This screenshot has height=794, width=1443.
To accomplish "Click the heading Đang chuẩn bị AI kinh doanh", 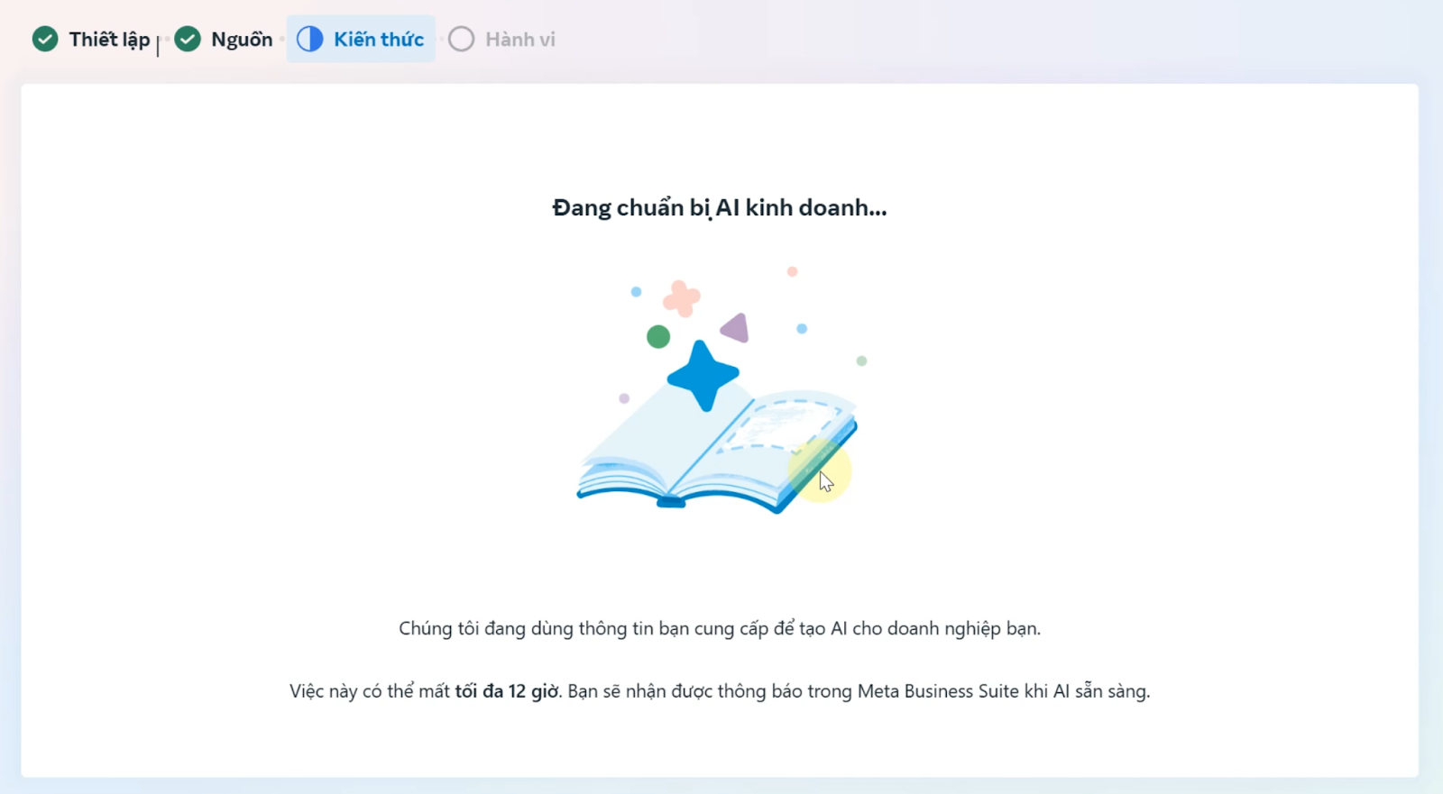I will (720, 208).
